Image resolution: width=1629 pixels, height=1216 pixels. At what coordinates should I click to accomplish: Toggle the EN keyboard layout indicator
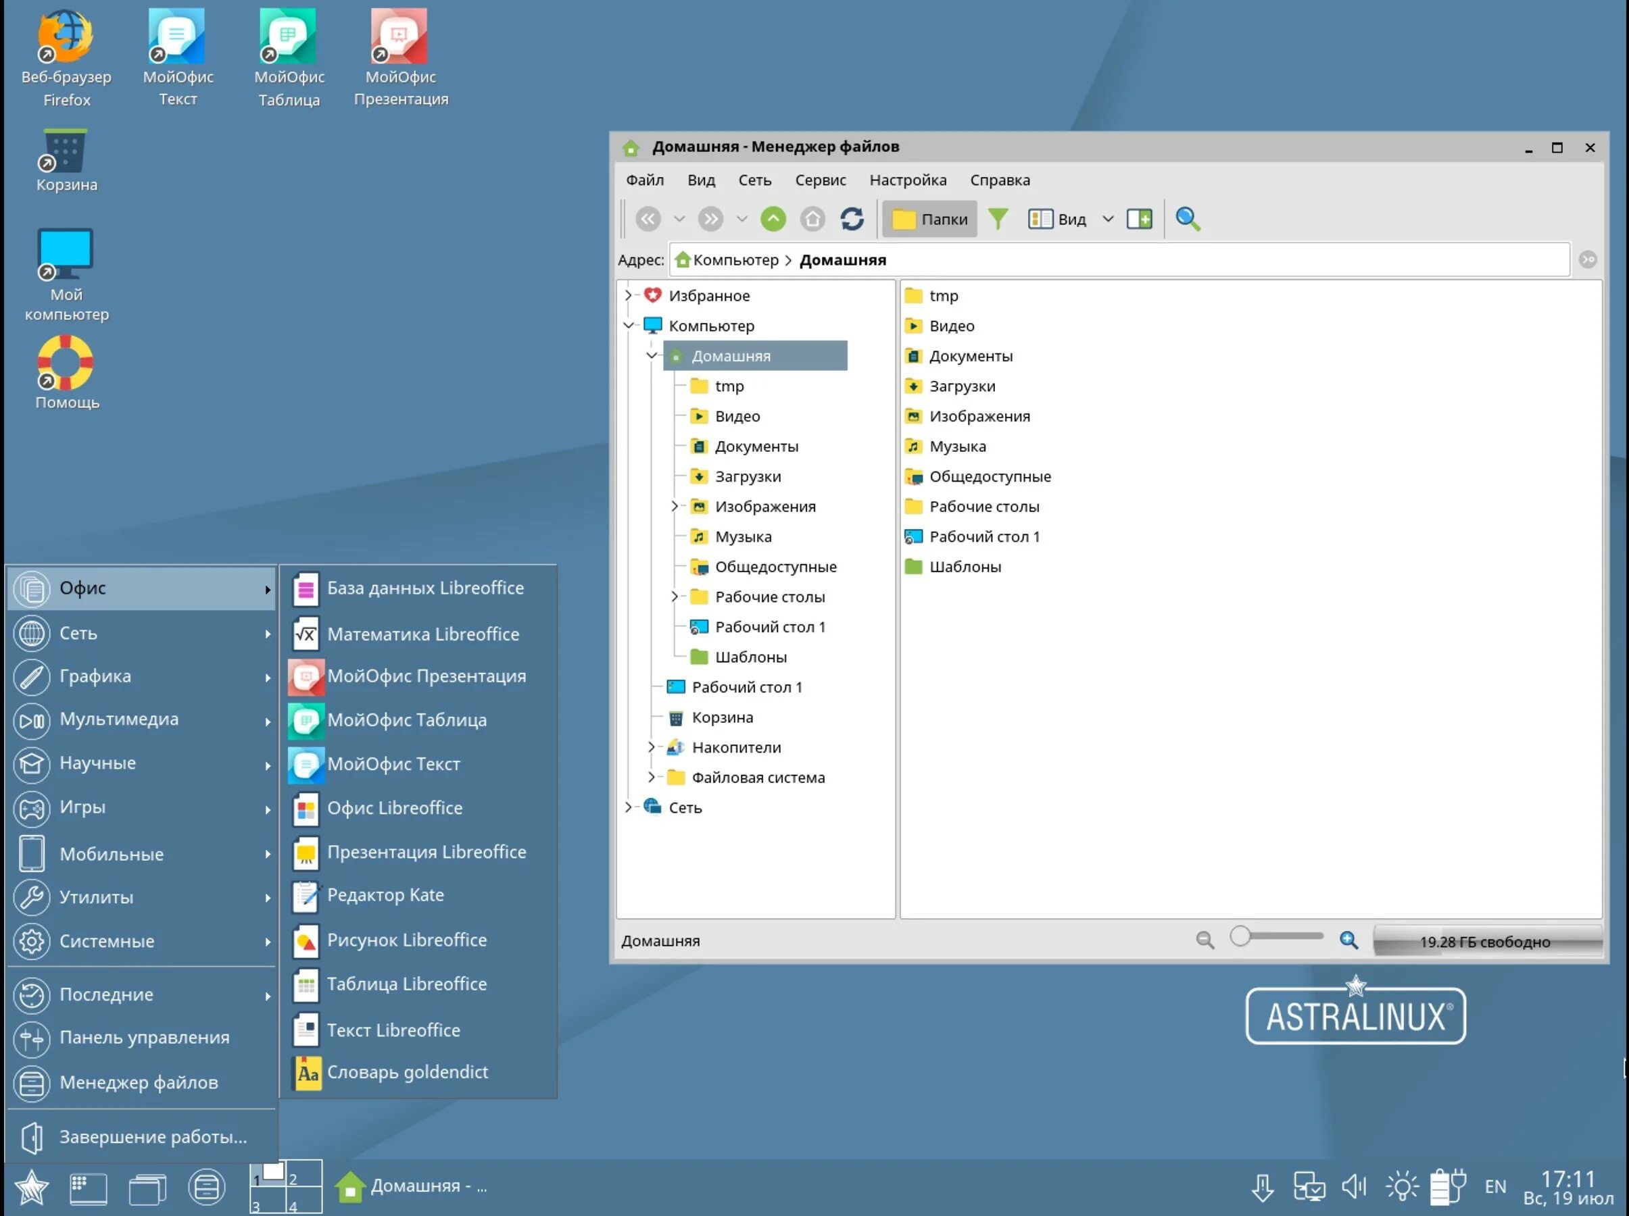point(1495,1186)
